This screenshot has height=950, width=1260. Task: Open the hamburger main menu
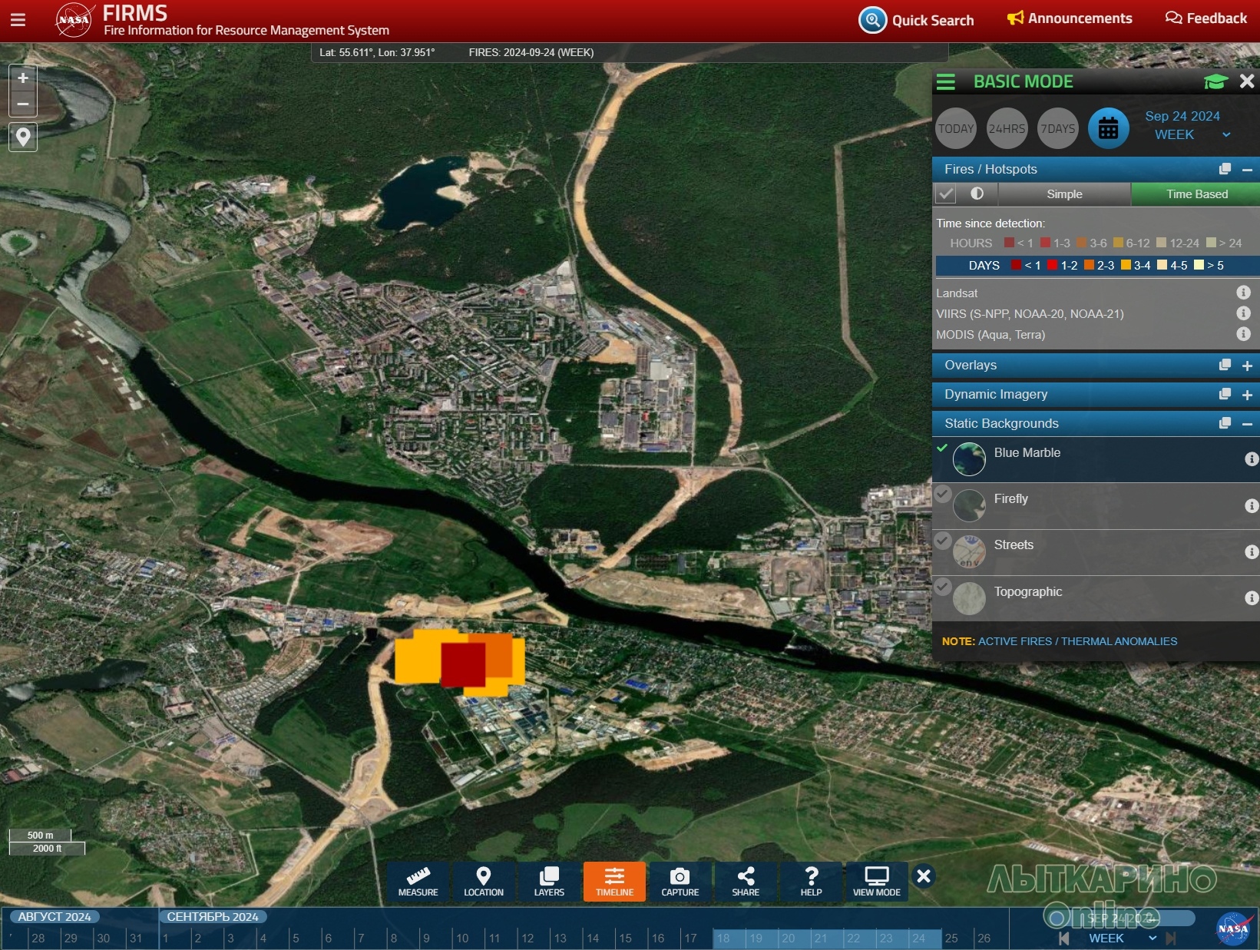18,20
